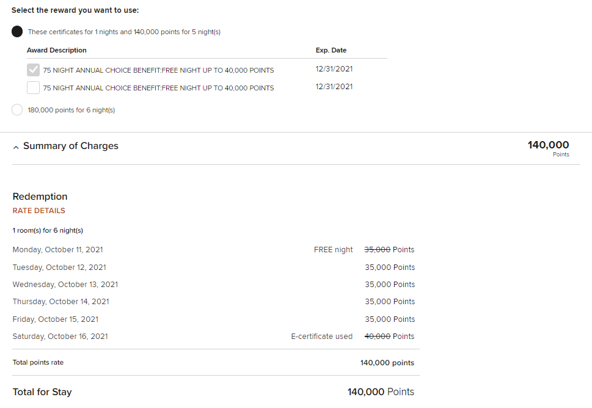
Task: Click the Monday, October 11, 2021 row
Action: (x=57, y=250)
